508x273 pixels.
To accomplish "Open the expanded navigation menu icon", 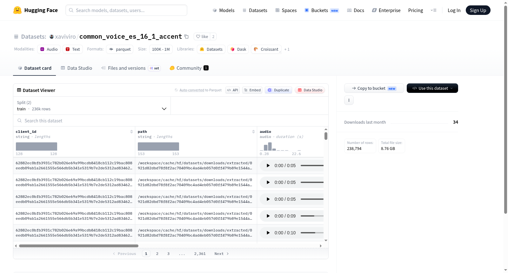I will tap(433, 10).
